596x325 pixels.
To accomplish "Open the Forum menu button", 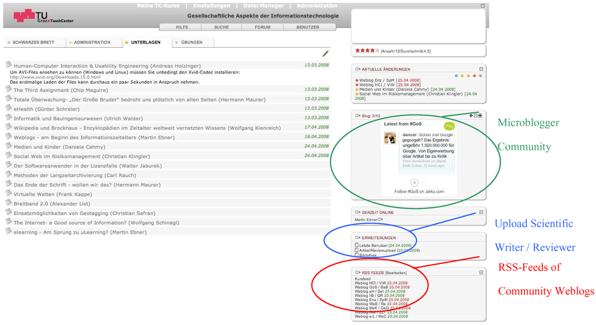I will coord(262,27).
